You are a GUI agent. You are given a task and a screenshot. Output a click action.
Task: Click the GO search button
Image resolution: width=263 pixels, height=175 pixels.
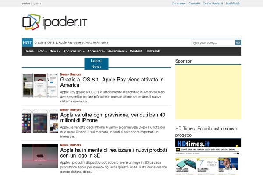click(x=238, y=43)
